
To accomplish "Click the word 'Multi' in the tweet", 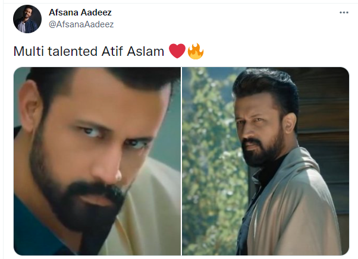I will (x=29, y=51).
